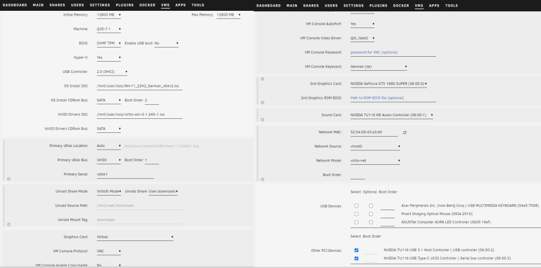The height and width of the screenshot is (268, 541).
Task: Open SETTINGS in the right panel's menu
Action: coord(354,5)
